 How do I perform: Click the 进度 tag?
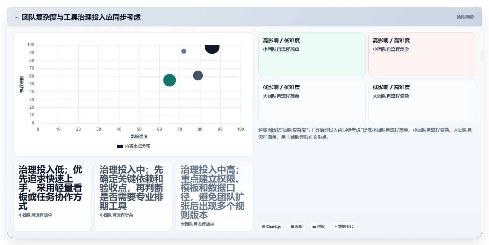point(319,226)
